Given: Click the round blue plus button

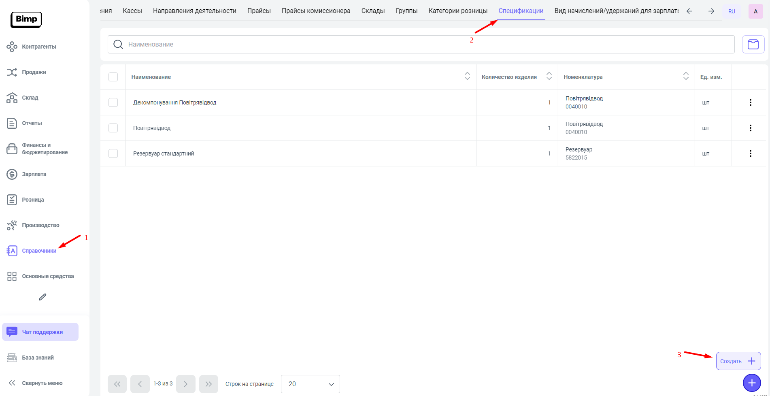Looking at the screenshot, I should tap(751, 383).
